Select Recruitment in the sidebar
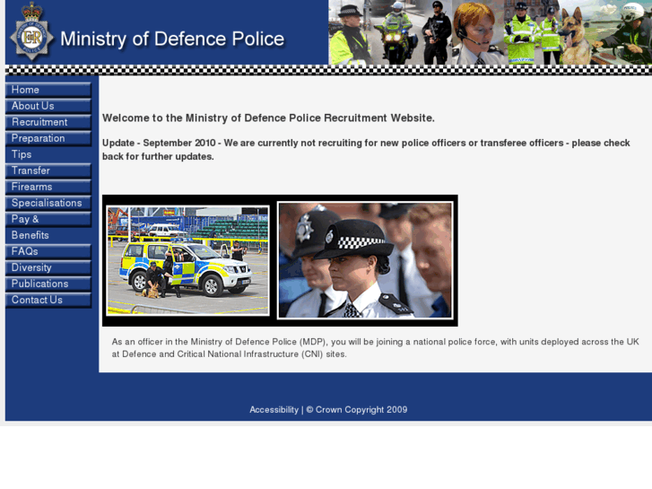 tap(48, 122)
